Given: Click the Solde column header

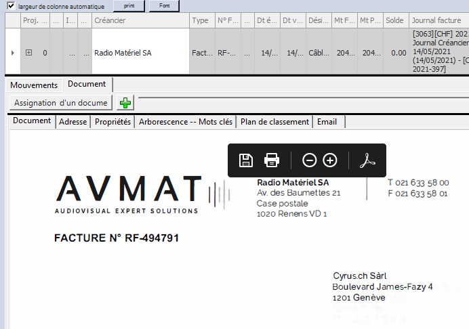Looking at the screenshot, I should (396, 20).
